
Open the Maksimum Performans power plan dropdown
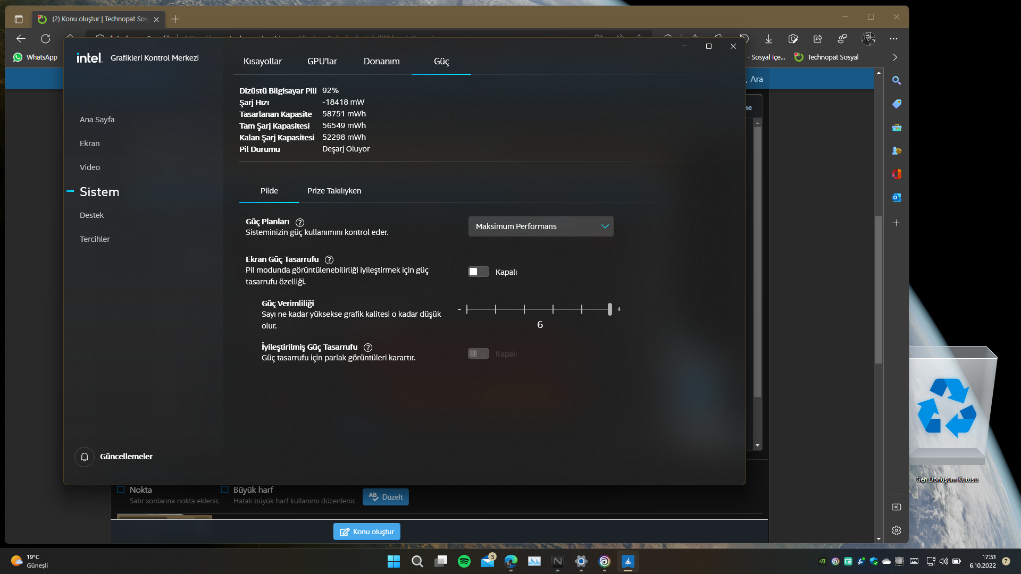pos(540,226)
